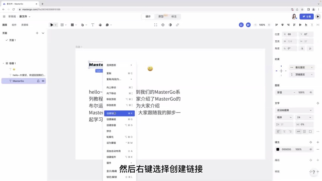Select the Rectangle shape tool

72,25
